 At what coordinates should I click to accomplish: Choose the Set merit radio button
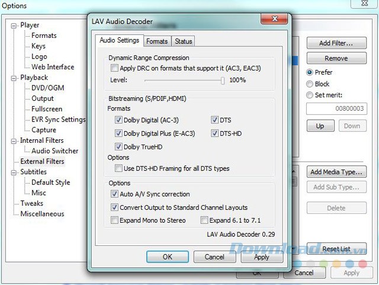[x=310, y=95]
